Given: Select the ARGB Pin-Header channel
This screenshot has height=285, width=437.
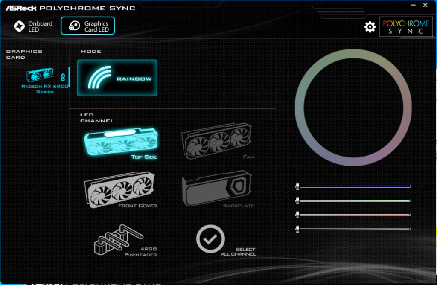Looking at the screenshot, I should pyautogui.click(x=125, y=241).
